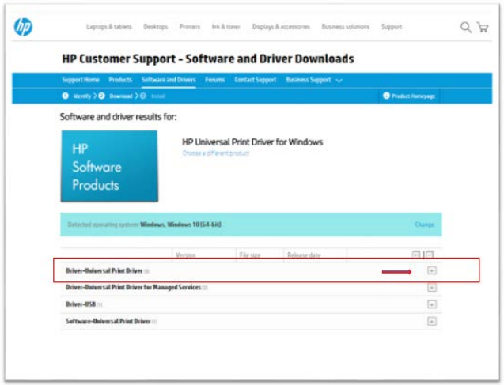Open Business solutions menu
This screenshot has width=504, height=385.
coord(346,27)
